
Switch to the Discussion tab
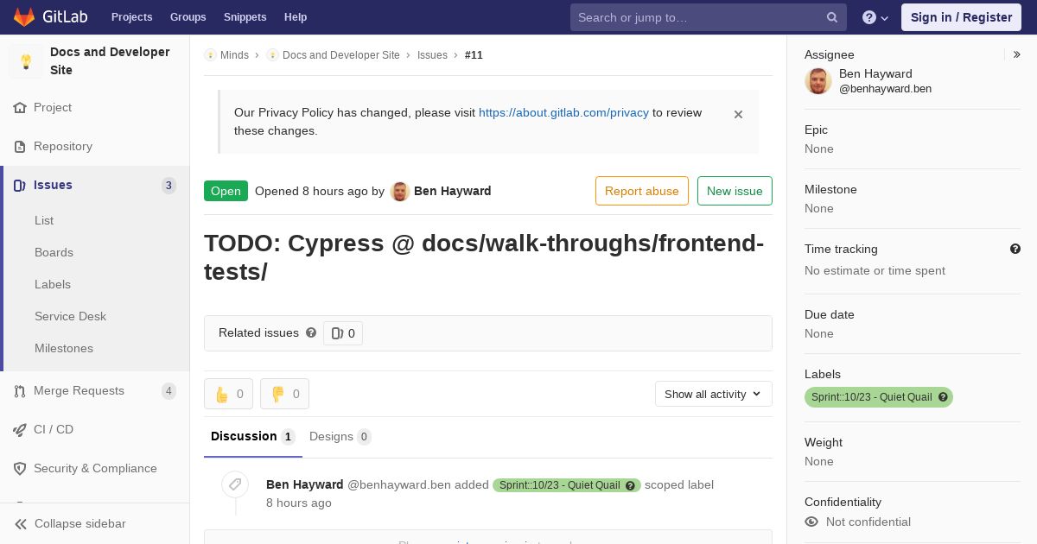(x=252, y=436)
